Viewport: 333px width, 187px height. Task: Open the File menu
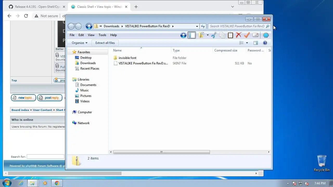coord(72,35)
